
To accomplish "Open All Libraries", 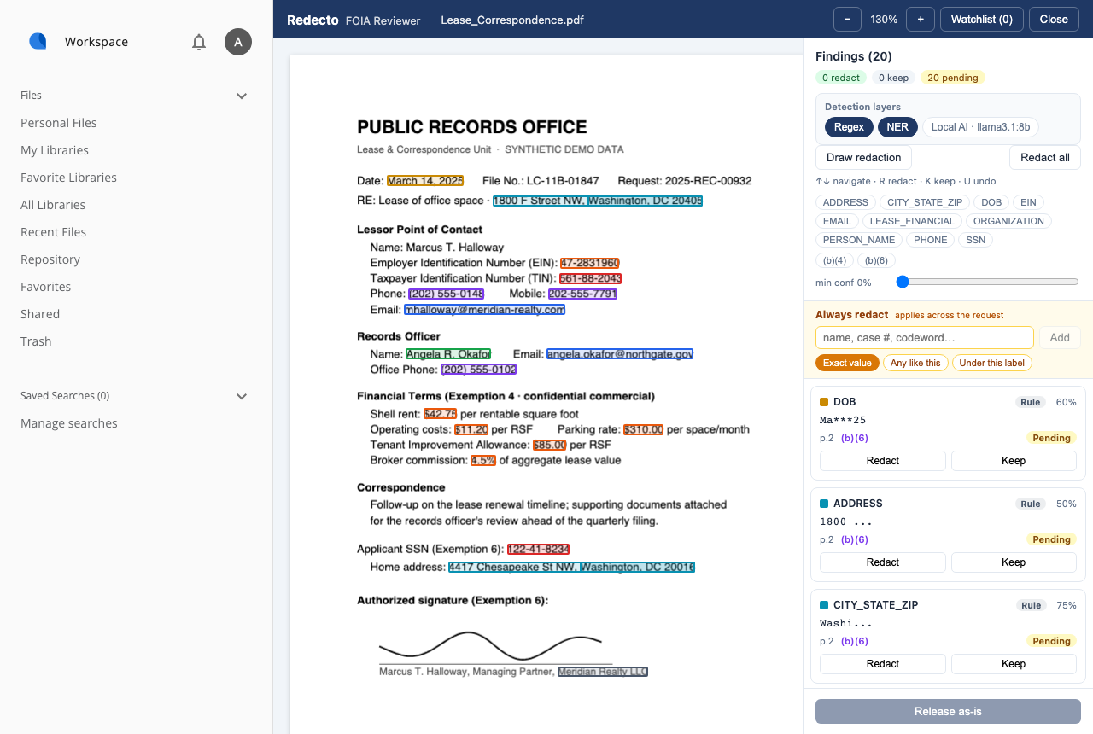I will click(x=53, y=205).
